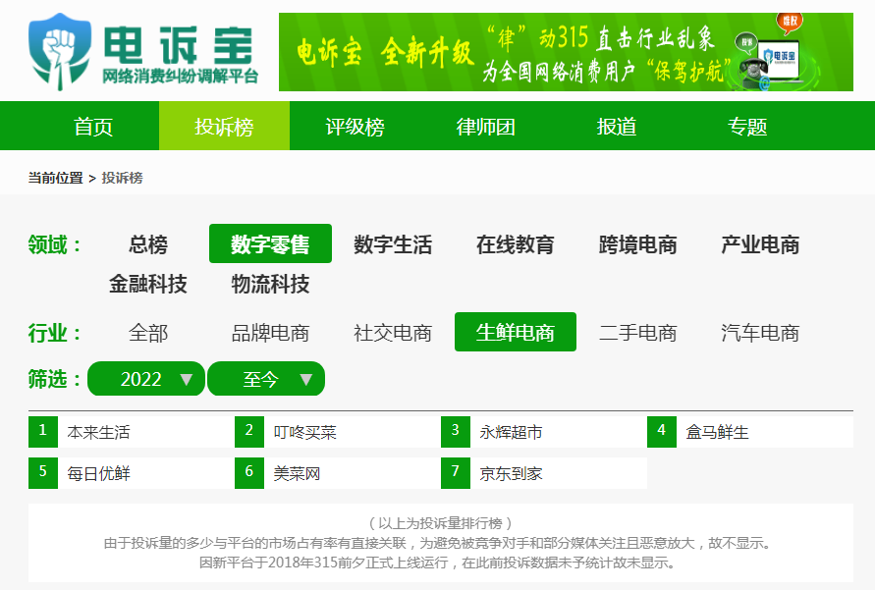Choose 汽车电商 industry
The image size is (875, 590).
pyautogui.click(x=760, y=333)
